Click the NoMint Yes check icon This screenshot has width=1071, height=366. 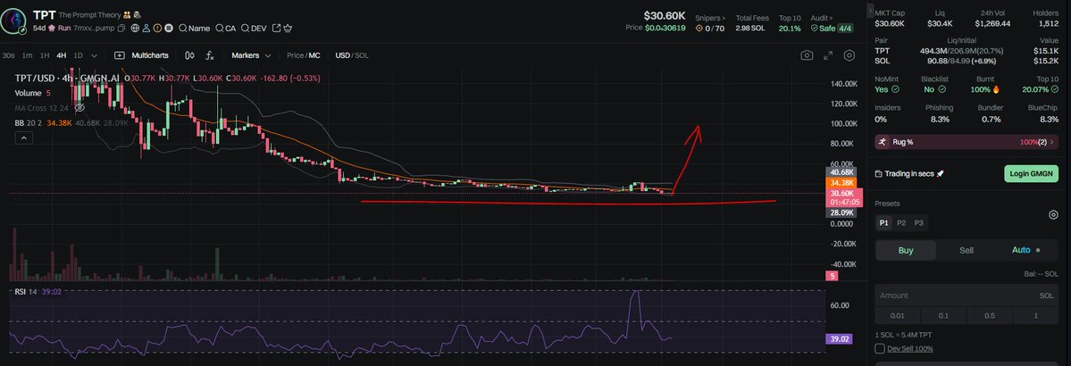pos(895,89)
